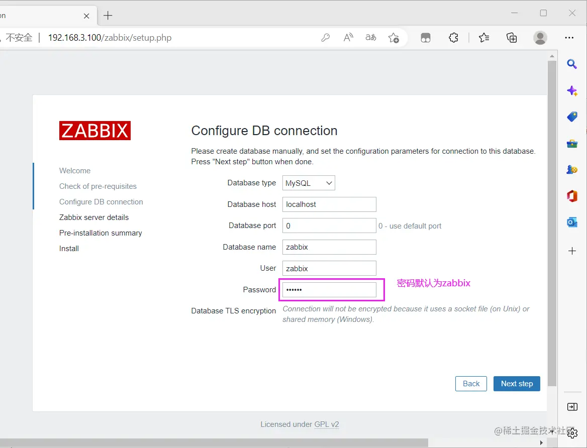Select Welcome step in setup list
The width and height of the screenshot is (587, 448).
[75, 171]
